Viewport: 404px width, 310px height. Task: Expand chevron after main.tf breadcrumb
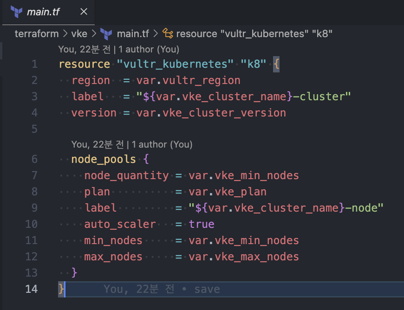click(x=156, y=34)
